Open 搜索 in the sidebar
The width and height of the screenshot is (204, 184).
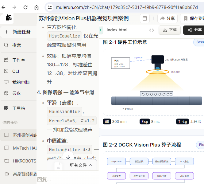point(18,45)
